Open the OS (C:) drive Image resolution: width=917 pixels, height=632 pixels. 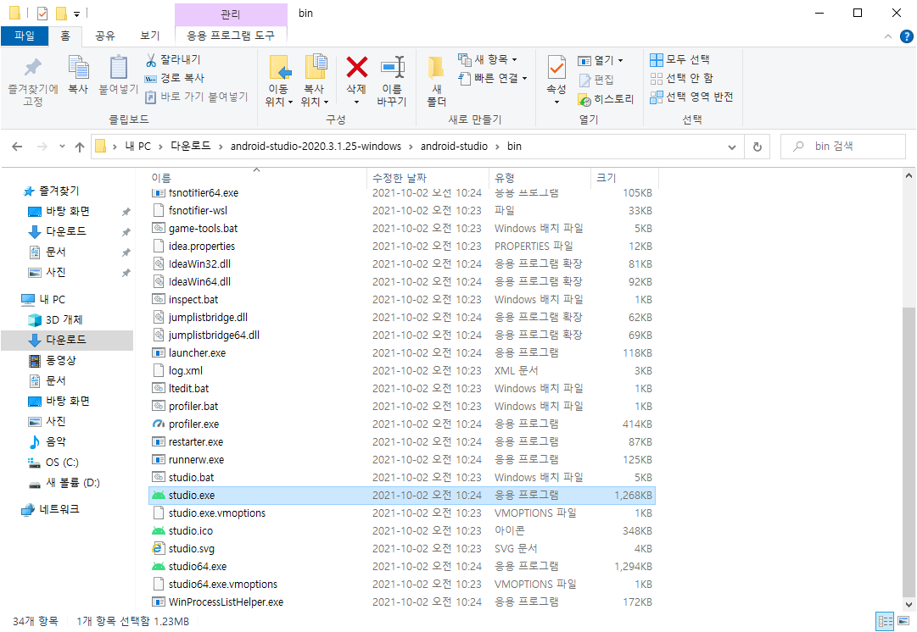pos(61,463)
